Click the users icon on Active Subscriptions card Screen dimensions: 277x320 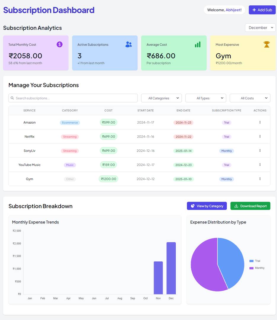tap(129, 44)
